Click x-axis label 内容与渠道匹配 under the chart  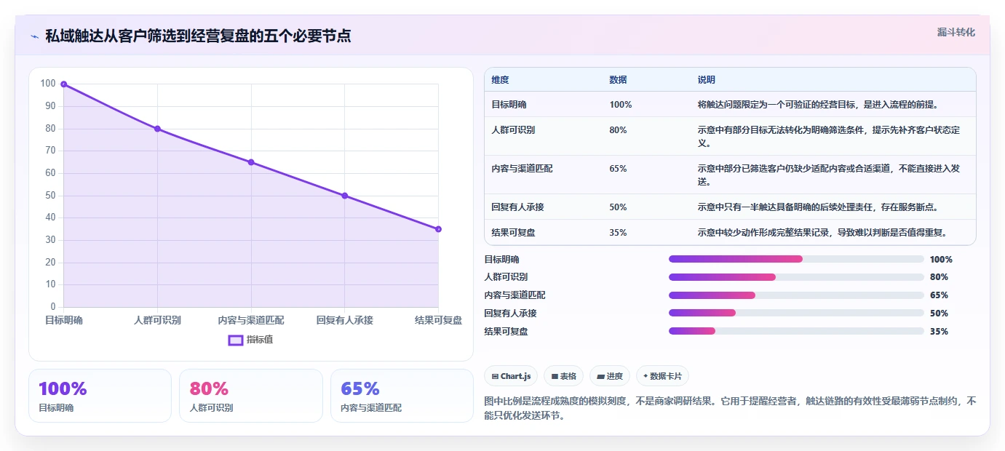(251, 320)
